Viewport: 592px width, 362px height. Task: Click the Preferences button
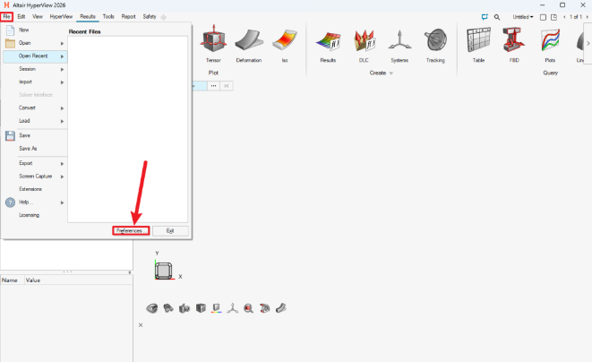pos(130,230)
